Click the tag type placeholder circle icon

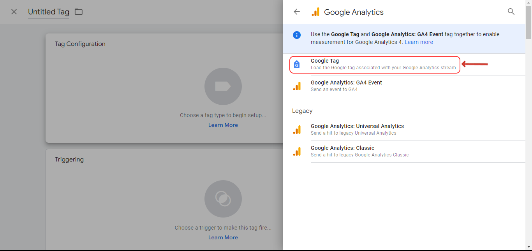[x=223, y=86]
